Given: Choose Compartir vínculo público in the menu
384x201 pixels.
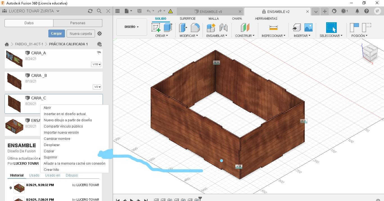Looking at the screenshot, I should [x=63, y=126].
